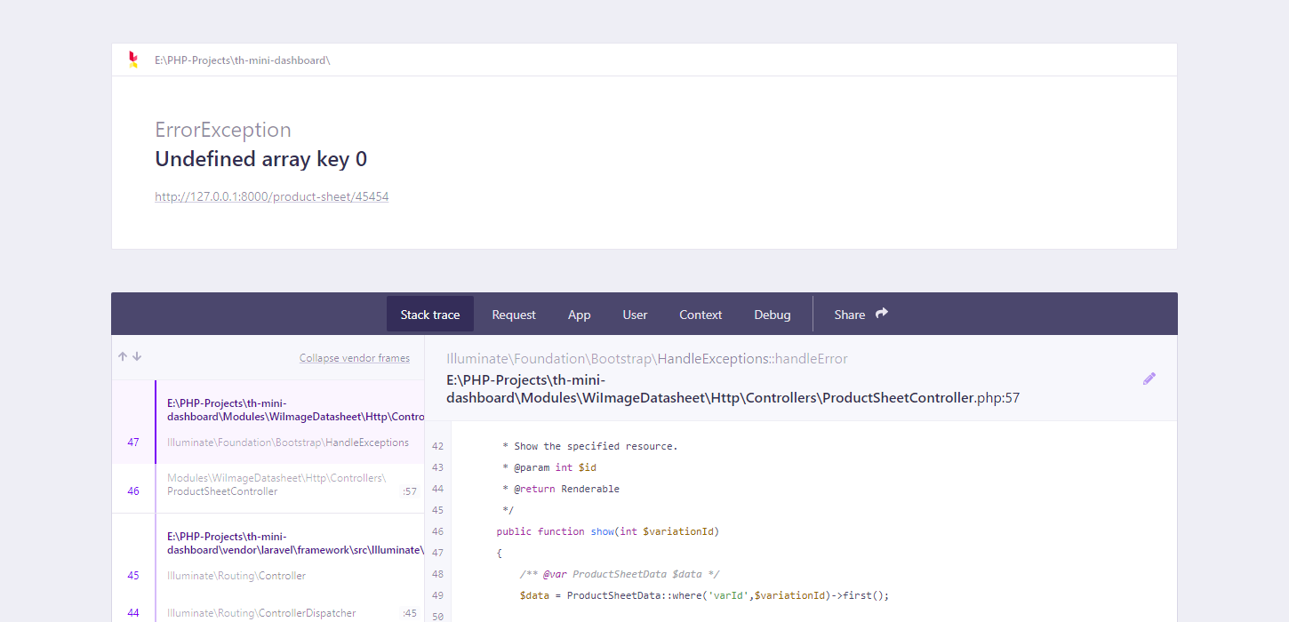Click code line 44 @return Renderable
Screen dimensions: 1289x622
561,489
